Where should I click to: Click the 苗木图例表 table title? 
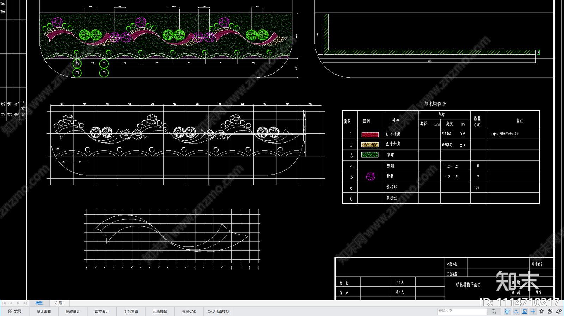[x=435, y=104]
